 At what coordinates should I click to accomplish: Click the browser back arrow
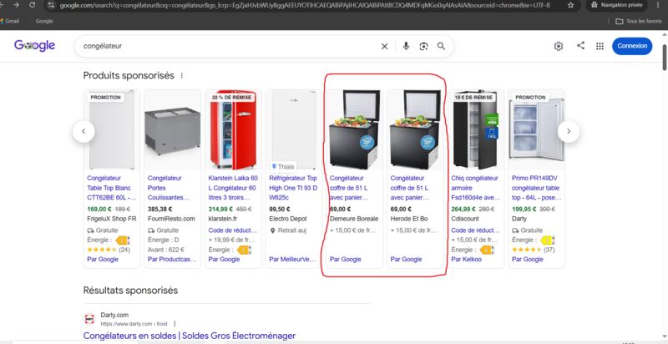3,5
